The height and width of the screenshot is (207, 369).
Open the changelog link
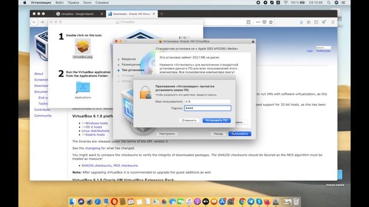tap(92, 148)
